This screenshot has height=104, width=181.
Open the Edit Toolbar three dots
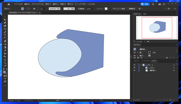tap(5, 86)
